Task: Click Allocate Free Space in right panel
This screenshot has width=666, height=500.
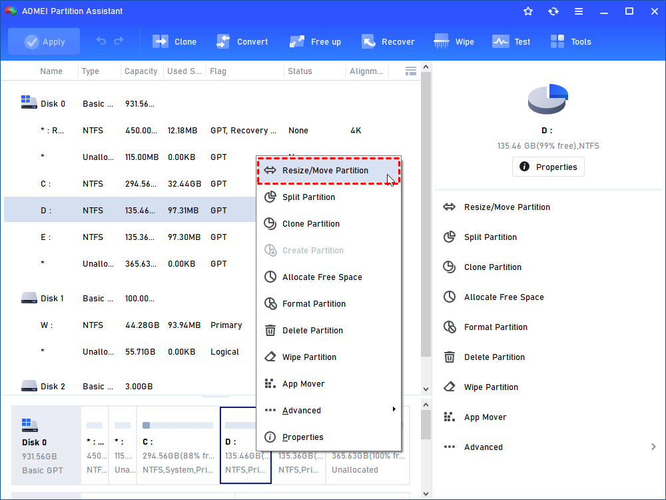Action: 493,297
